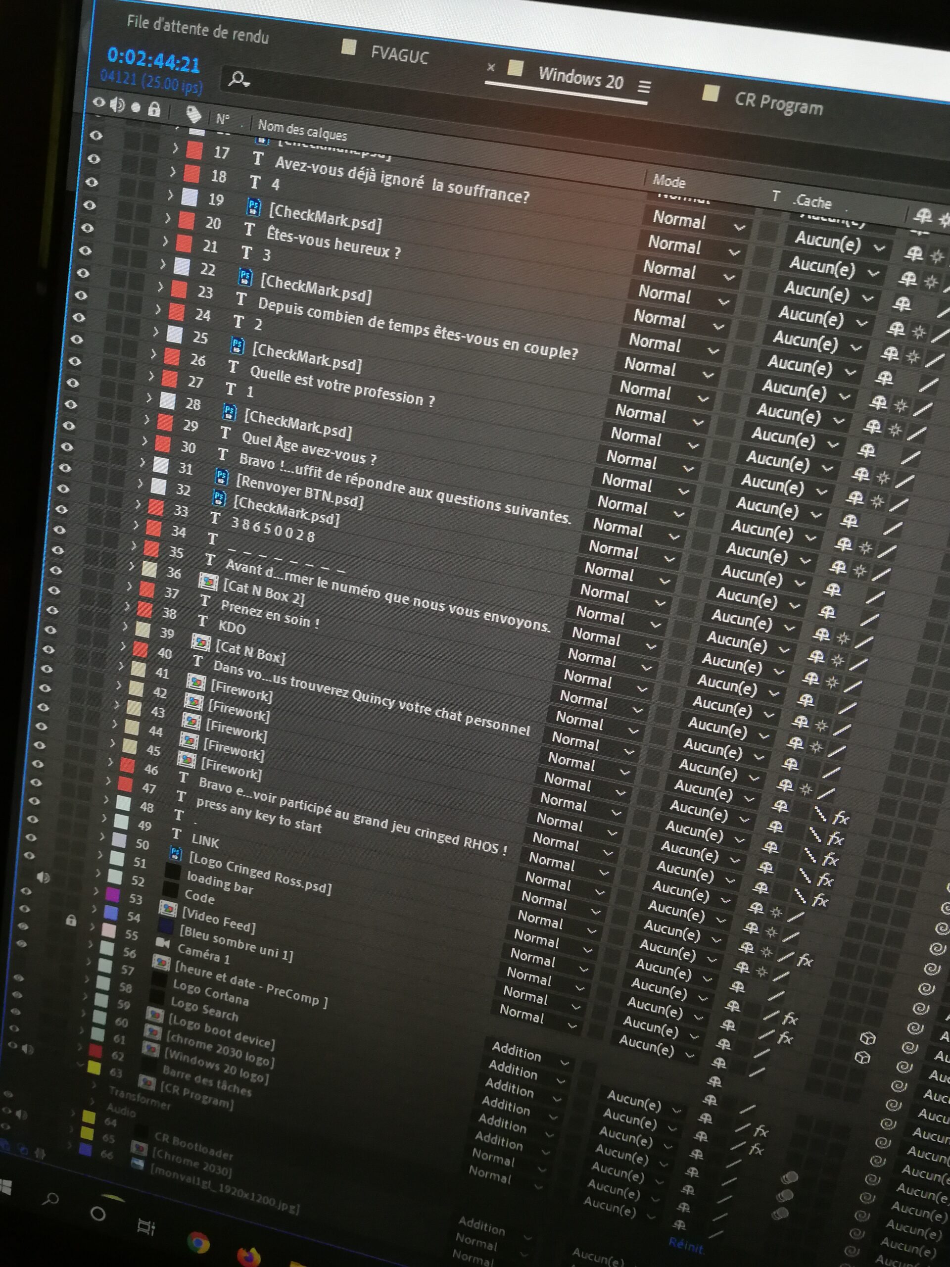Click the audio speaker column header icon
The height and width of the screenshot is (1267, 950).
click(117, 104)
